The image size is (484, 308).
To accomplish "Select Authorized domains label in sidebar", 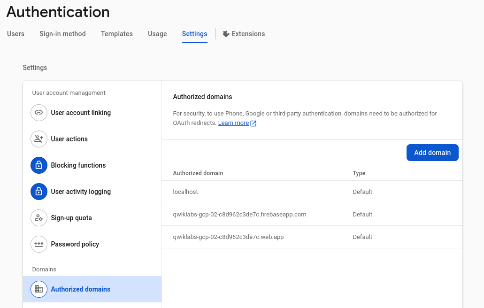I will click(81, 289).
